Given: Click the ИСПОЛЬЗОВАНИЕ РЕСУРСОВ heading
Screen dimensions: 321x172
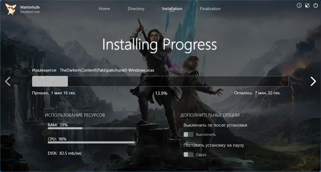Looking at the screenshot, I should pos(75,115).
